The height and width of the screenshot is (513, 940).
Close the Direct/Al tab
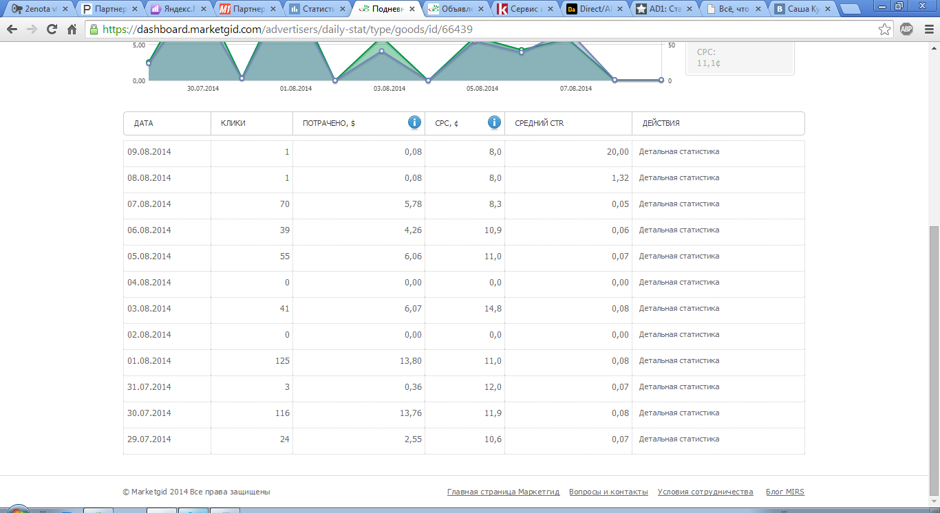[x=620, y=10]
